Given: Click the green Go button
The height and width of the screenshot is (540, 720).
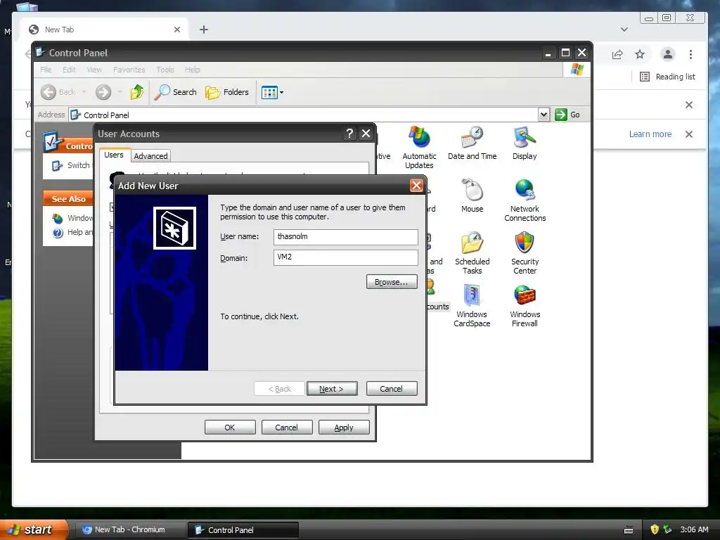Looking at the screenshot, I should 567,115.
